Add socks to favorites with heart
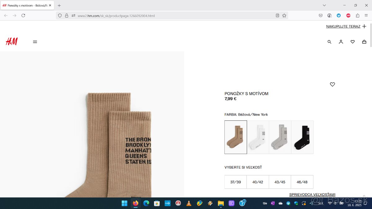 point(332,84)
